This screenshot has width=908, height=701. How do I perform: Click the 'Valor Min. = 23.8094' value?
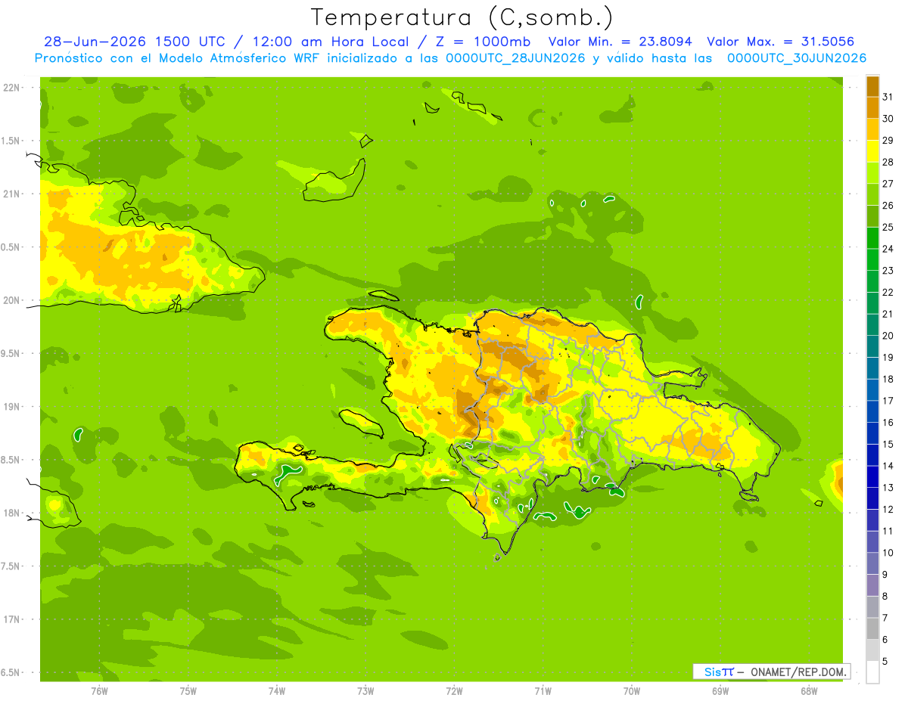pyautogui.click(x=620, y=42)
